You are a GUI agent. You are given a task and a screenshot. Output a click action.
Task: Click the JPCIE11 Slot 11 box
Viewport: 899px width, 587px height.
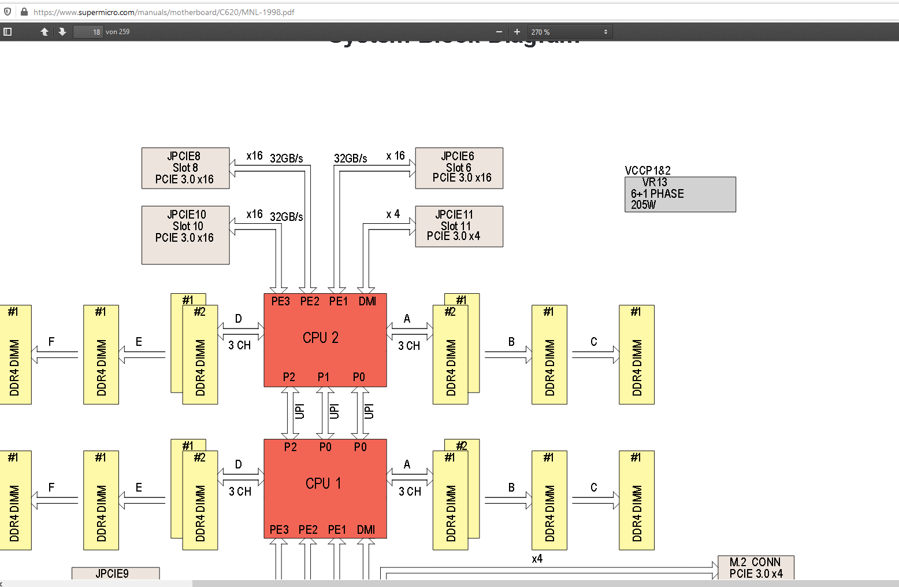459,226
